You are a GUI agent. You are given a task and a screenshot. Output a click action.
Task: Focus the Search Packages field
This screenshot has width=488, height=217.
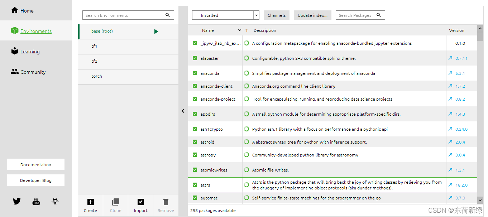[360, 15]
